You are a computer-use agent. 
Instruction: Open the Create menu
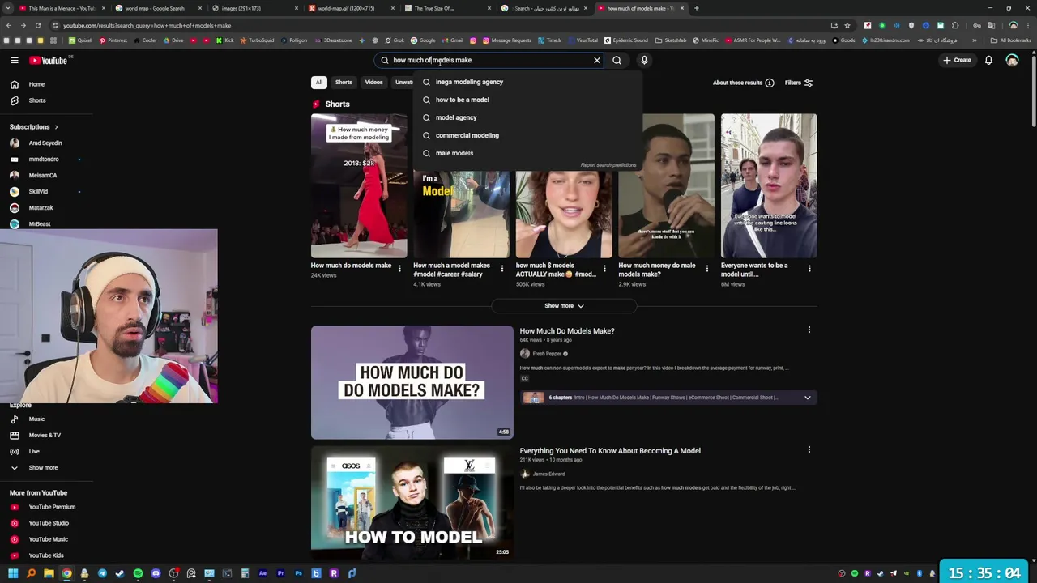(957, 60)
